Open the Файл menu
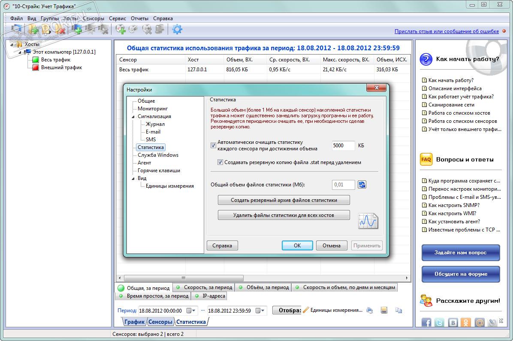The width and height of the screenshot is (513, 341). [x=16, y=18]
